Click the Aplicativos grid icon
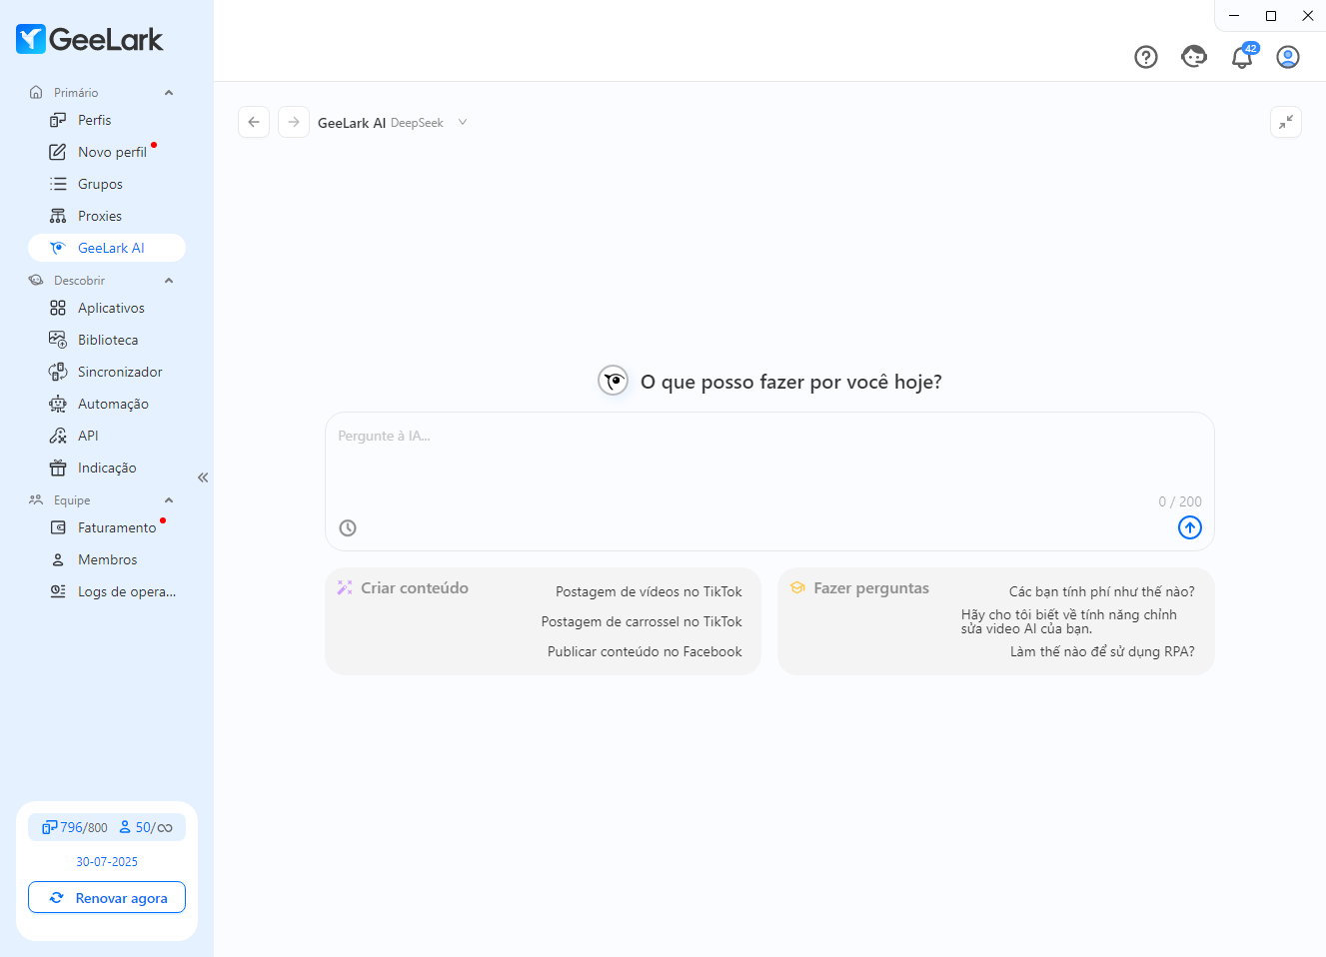The image size is (1326, 957). pos(58,308)
